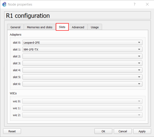This screenshot has height=137, width=154.
Task: Open the Usage tab
Action: [95, 27]
